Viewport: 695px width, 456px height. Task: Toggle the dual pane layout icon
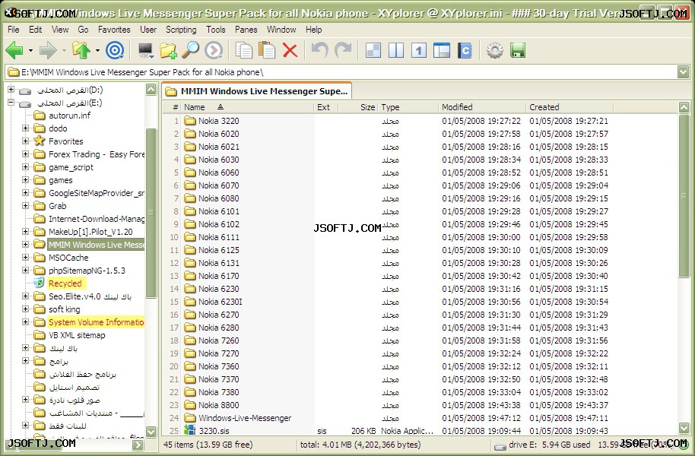396,50
